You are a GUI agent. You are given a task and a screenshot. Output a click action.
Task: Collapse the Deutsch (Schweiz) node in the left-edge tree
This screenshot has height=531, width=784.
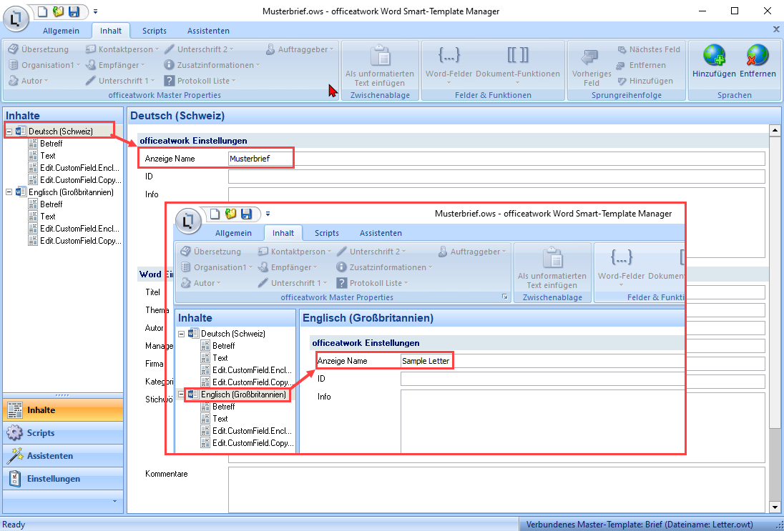click(x=9, y=131)
